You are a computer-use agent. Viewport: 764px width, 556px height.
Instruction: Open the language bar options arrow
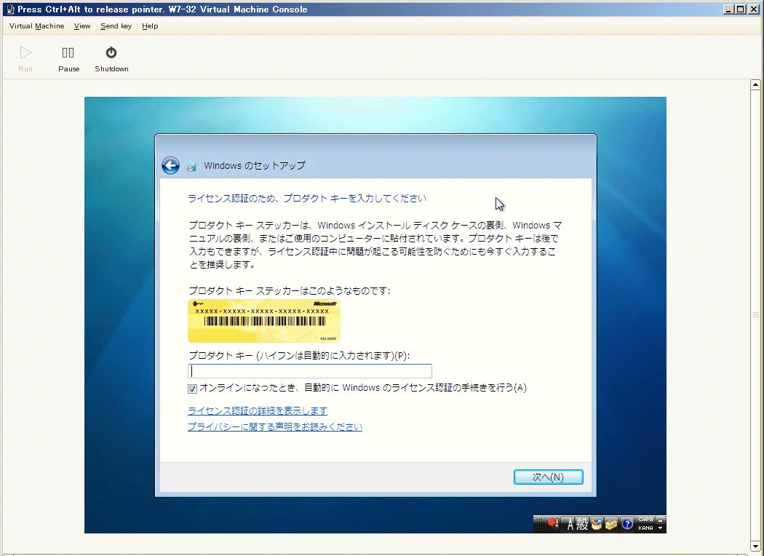point(660,528)
